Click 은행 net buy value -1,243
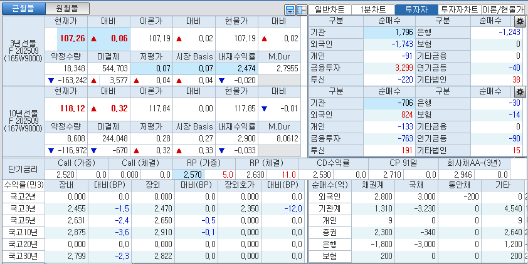The width and height of the screenshot is (528, 264). coord(497,33)
